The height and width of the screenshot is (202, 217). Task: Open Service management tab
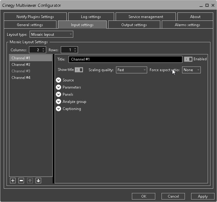146,17
